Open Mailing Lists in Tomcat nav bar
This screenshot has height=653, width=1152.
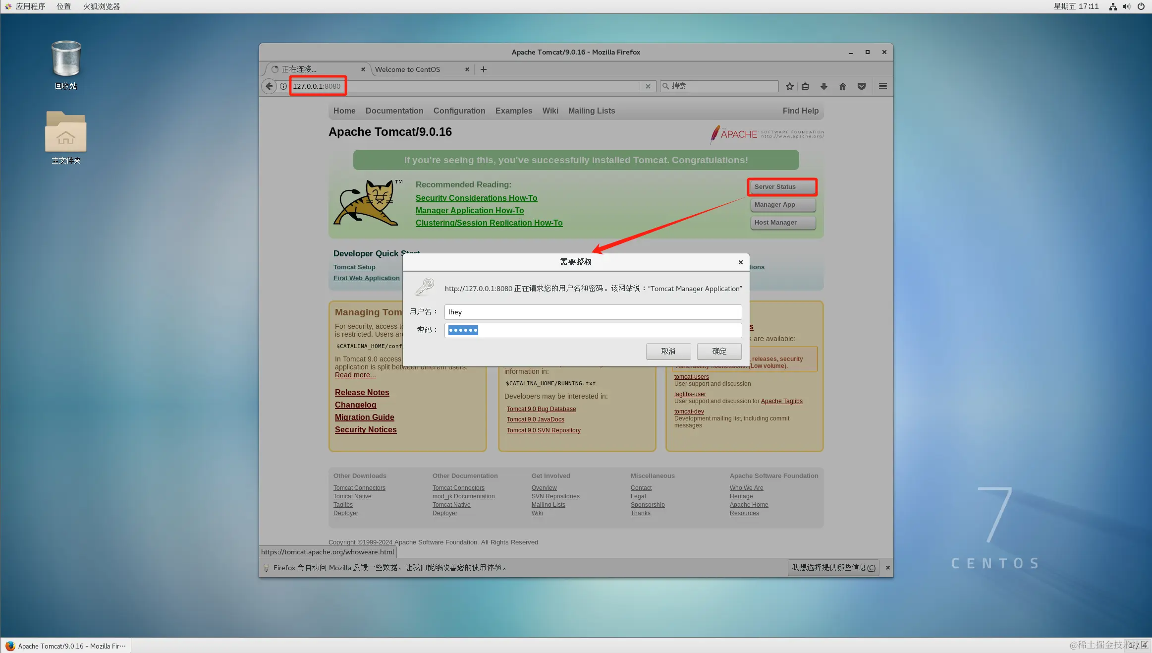pos(592,111)
